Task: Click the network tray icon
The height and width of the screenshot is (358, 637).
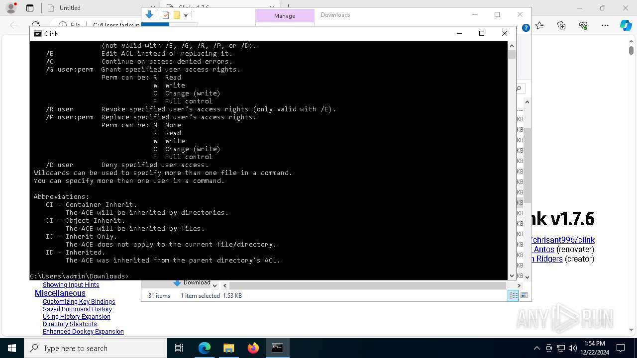Action: (x=561, y=348)
